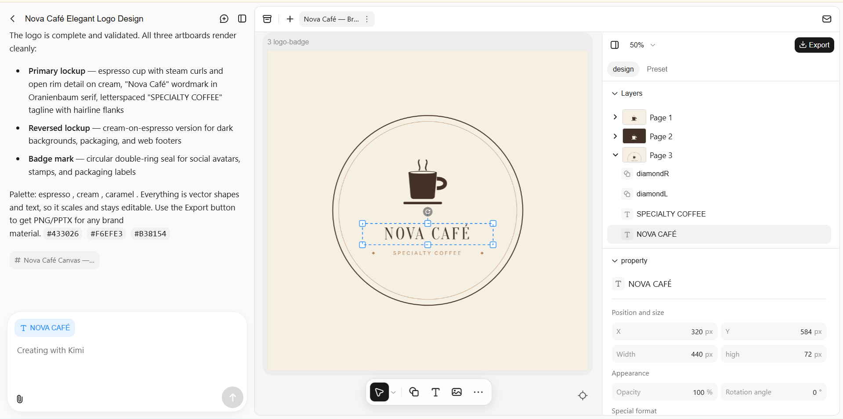Add a new tab with plus icon

click(290, 19)
